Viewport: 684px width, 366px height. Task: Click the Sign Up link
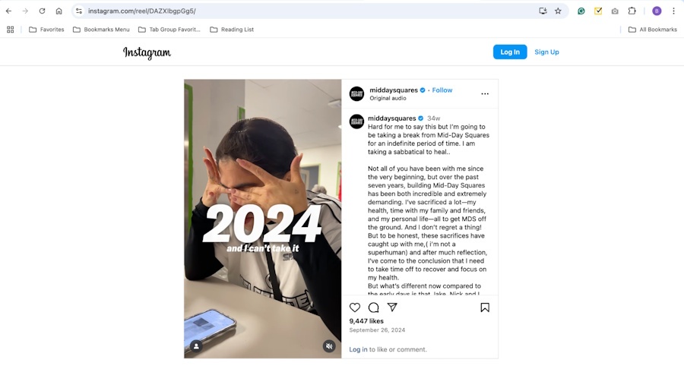click(x=546, y=52)
